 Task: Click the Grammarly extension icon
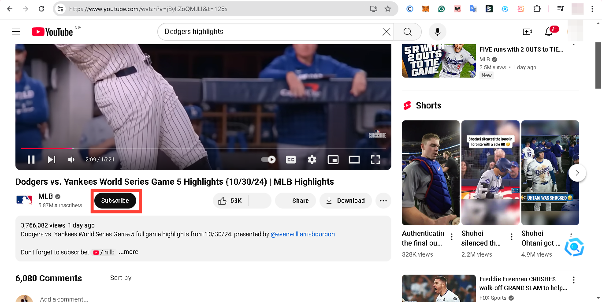coord(442,9)
